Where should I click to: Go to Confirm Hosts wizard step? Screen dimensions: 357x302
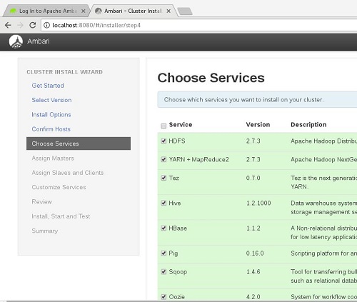point(51,129)
